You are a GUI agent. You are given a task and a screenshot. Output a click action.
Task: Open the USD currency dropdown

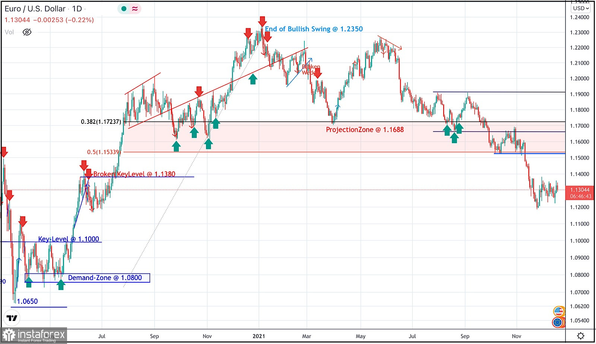[x=581, y=8]
